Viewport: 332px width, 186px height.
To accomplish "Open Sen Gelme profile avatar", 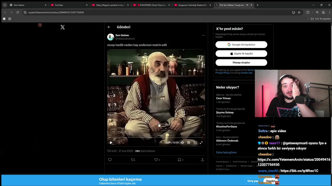I will click(111, 37).
